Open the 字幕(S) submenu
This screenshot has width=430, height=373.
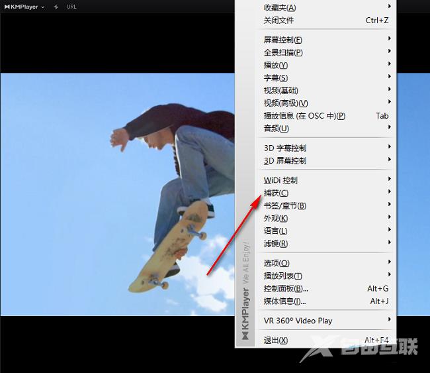[x=276, y=78]
